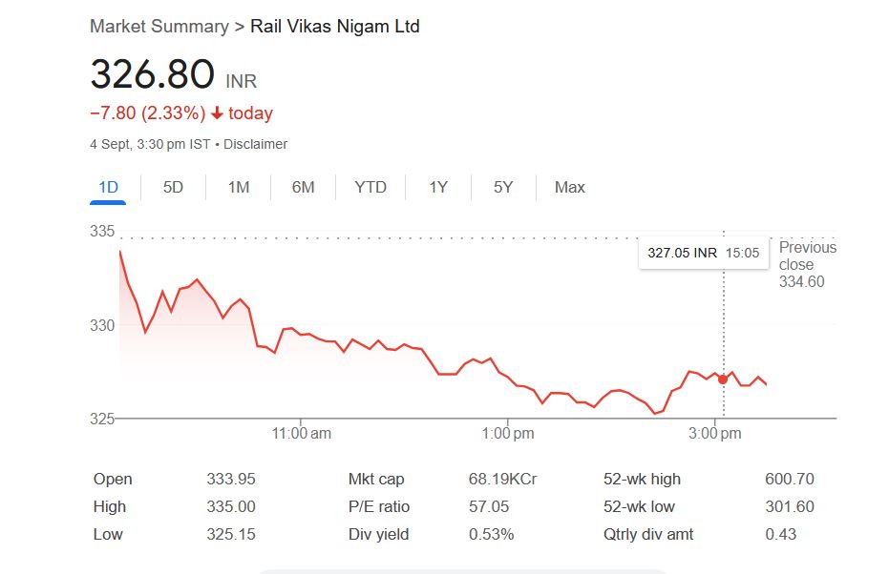Viewport: 889px width, 574px height.
Task: Open the 1M chart range
Action: tap(239, 187)
